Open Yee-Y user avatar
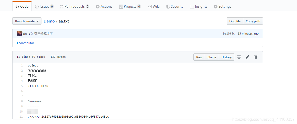The height and width of the screenshot is (124, 297). [19, 33]
